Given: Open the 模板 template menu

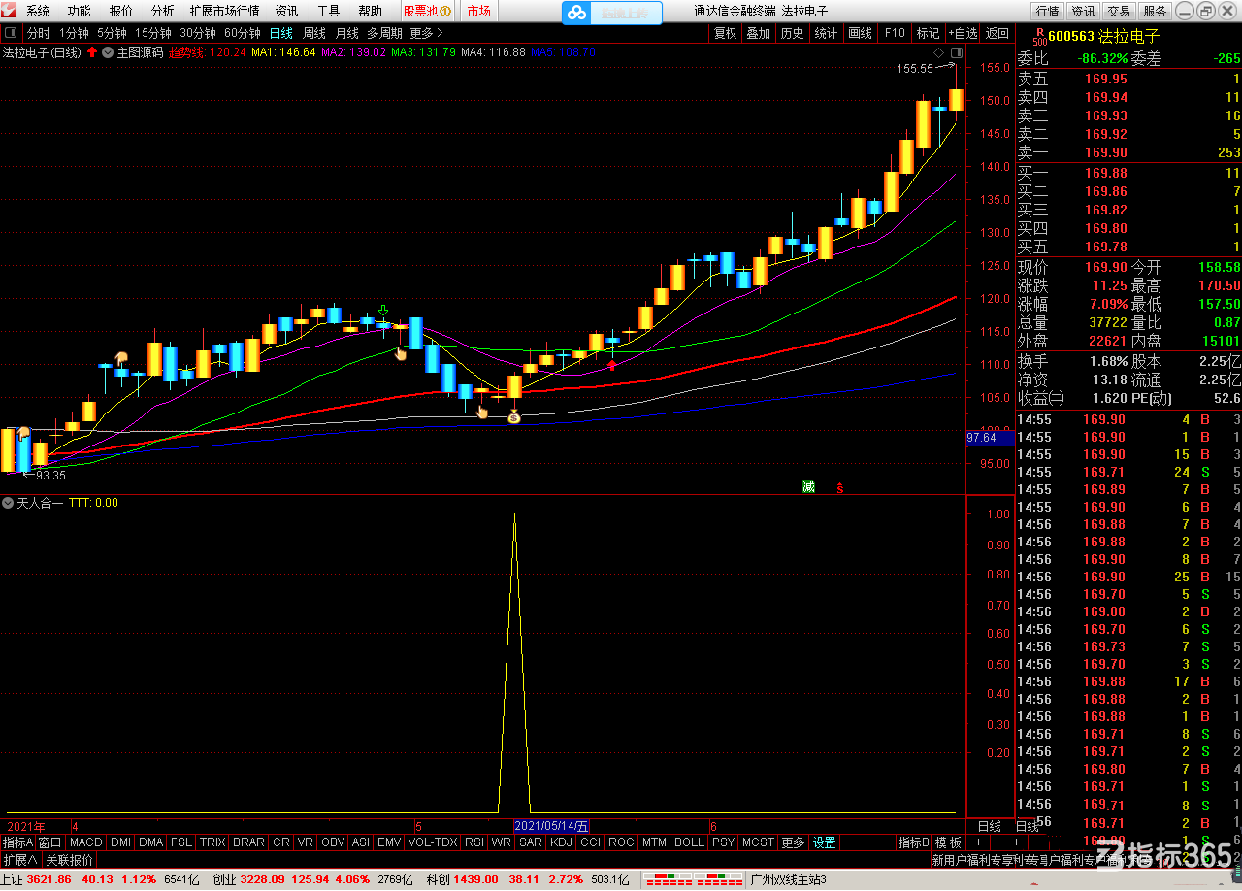Looking at the screenshot, I should pos(948,842).
